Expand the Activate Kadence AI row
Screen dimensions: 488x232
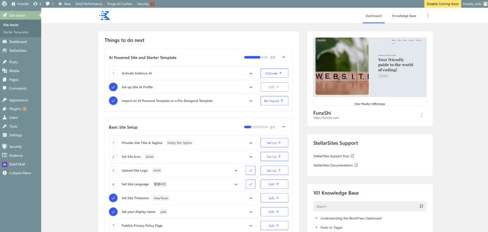(251, 73)
